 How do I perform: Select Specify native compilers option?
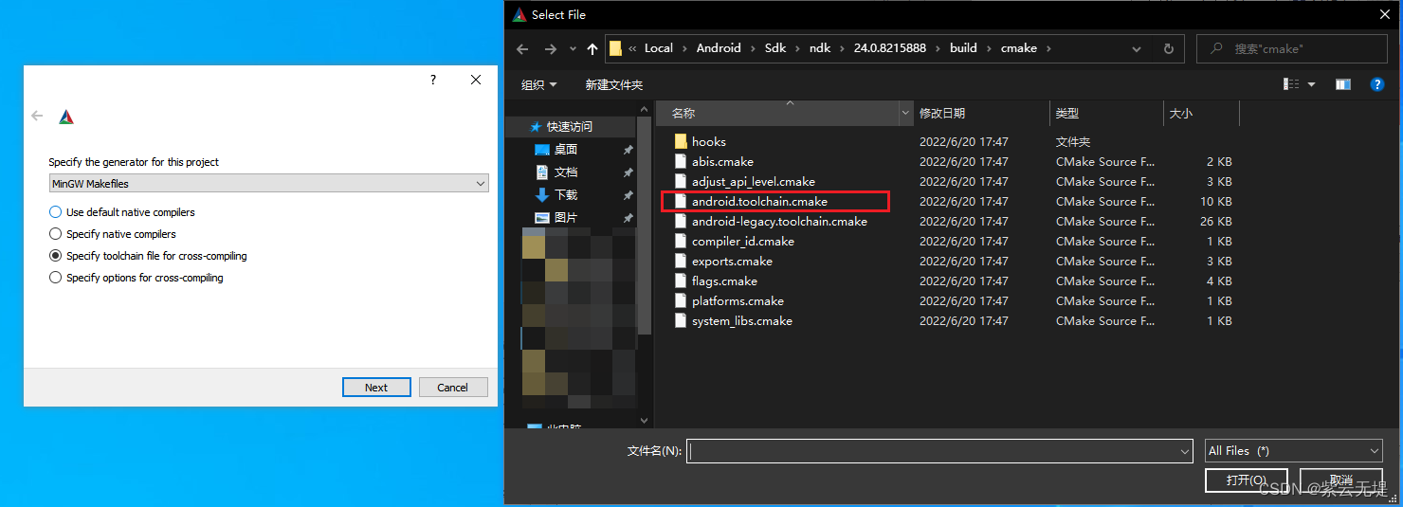(113, 234)
